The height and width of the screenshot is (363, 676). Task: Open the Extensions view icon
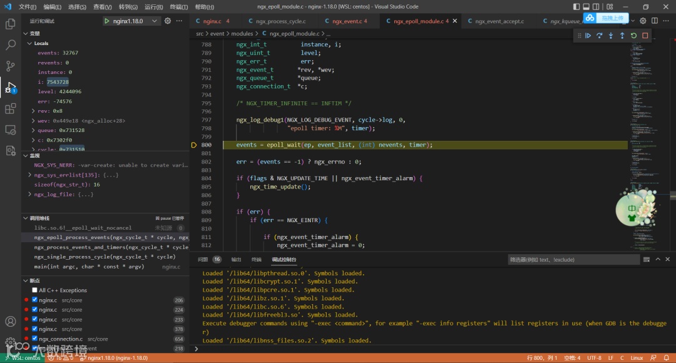pyautogui.click(x=11, y=109)
